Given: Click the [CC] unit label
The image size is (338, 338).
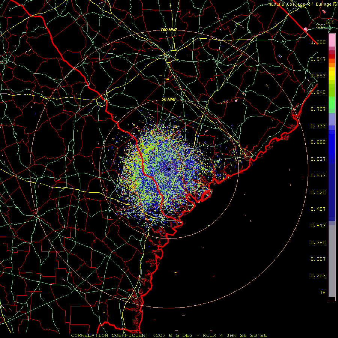Looking at the screenshot, I should coord(321,26).
